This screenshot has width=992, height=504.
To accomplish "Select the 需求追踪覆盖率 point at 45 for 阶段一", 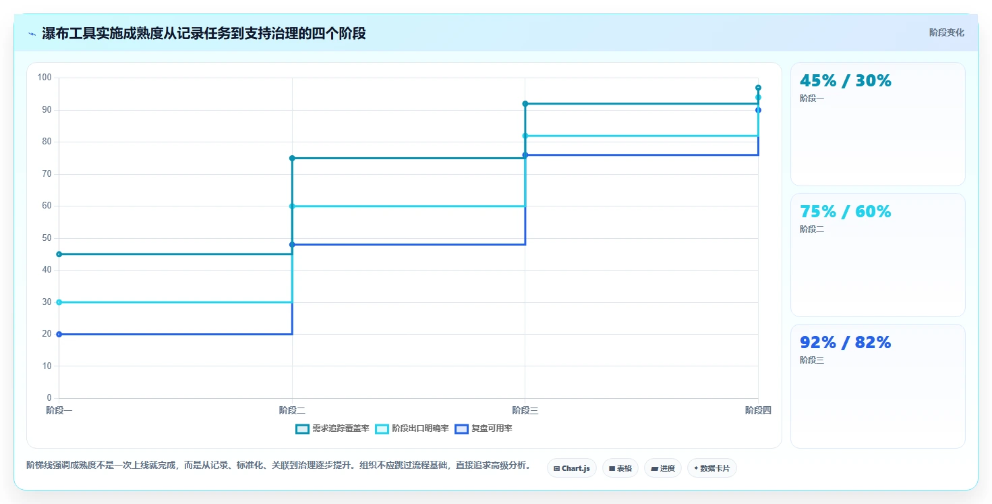I will pyautogui.click(x=59, y=254).
